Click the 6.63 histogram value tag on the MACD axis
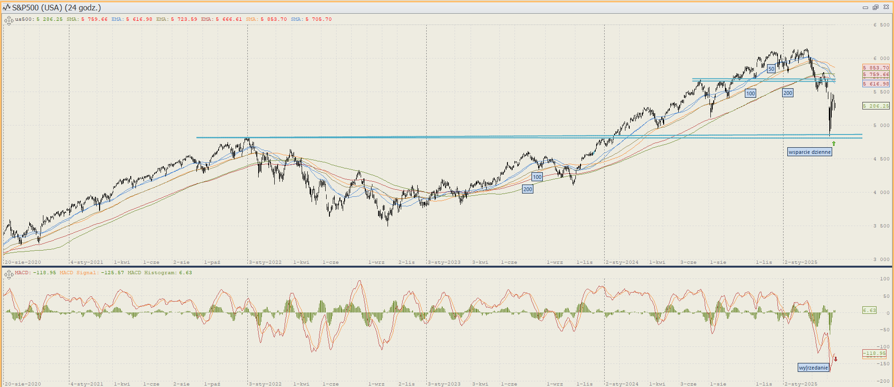The width and height of the screenshot is (894, 387). click(869, 311)
